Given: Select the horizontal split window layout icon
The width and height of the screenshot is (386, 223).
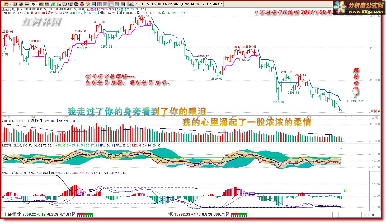Looking at the screenshot, I should [x=93, y=4].
